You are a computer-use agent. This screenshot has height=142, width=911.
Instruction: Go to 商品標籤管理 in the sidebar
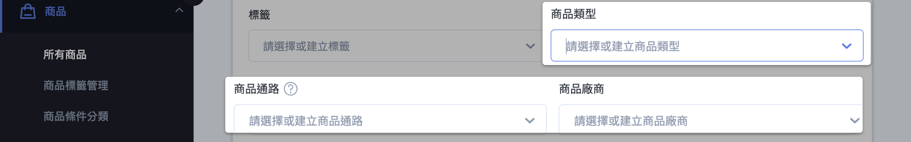(76, 85)
